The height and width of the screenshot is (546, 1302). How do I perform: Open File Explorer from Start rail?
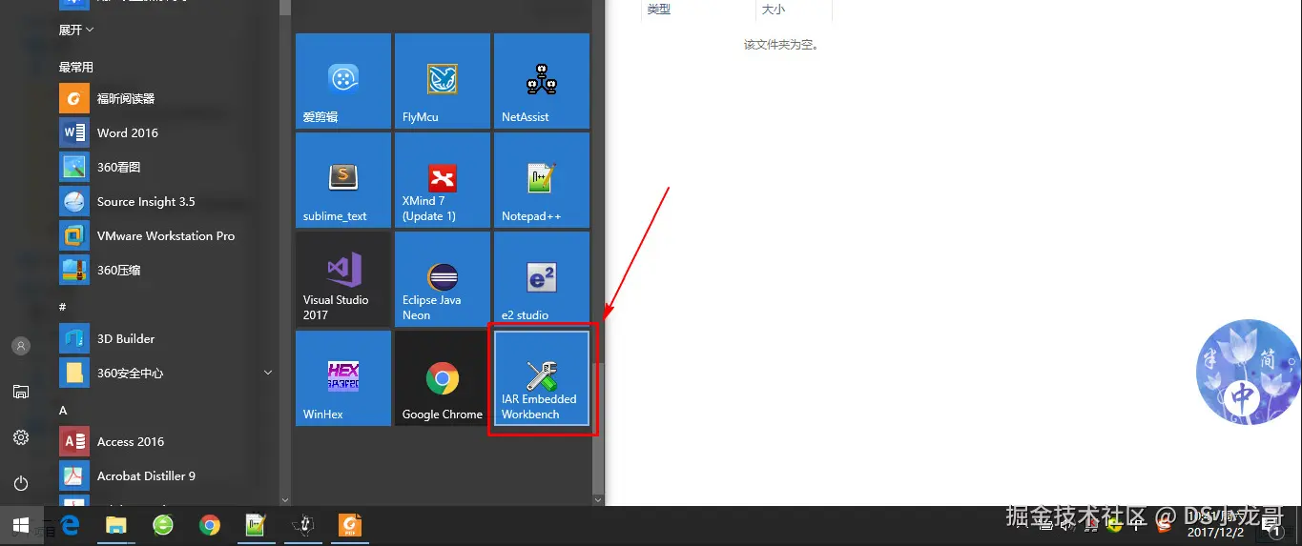tap(21, 392)
